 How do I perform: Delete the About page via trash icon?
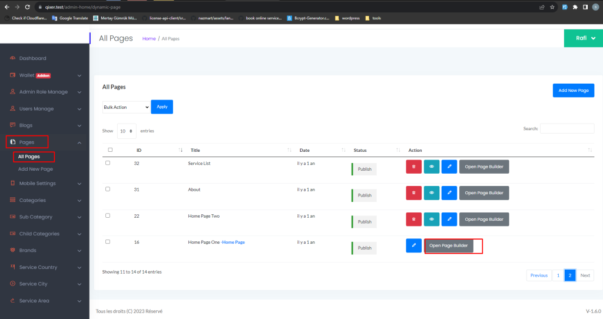[414, 193]
